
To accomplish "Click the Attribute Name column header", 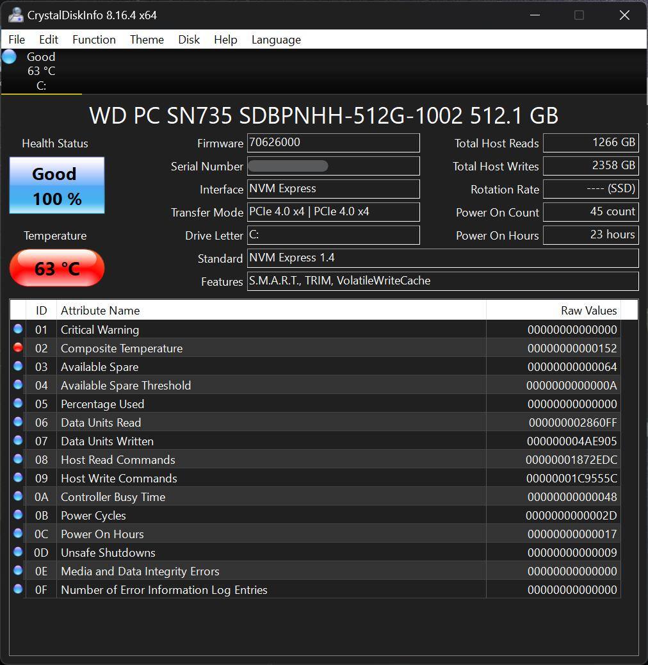I will (x=271, y=311).
